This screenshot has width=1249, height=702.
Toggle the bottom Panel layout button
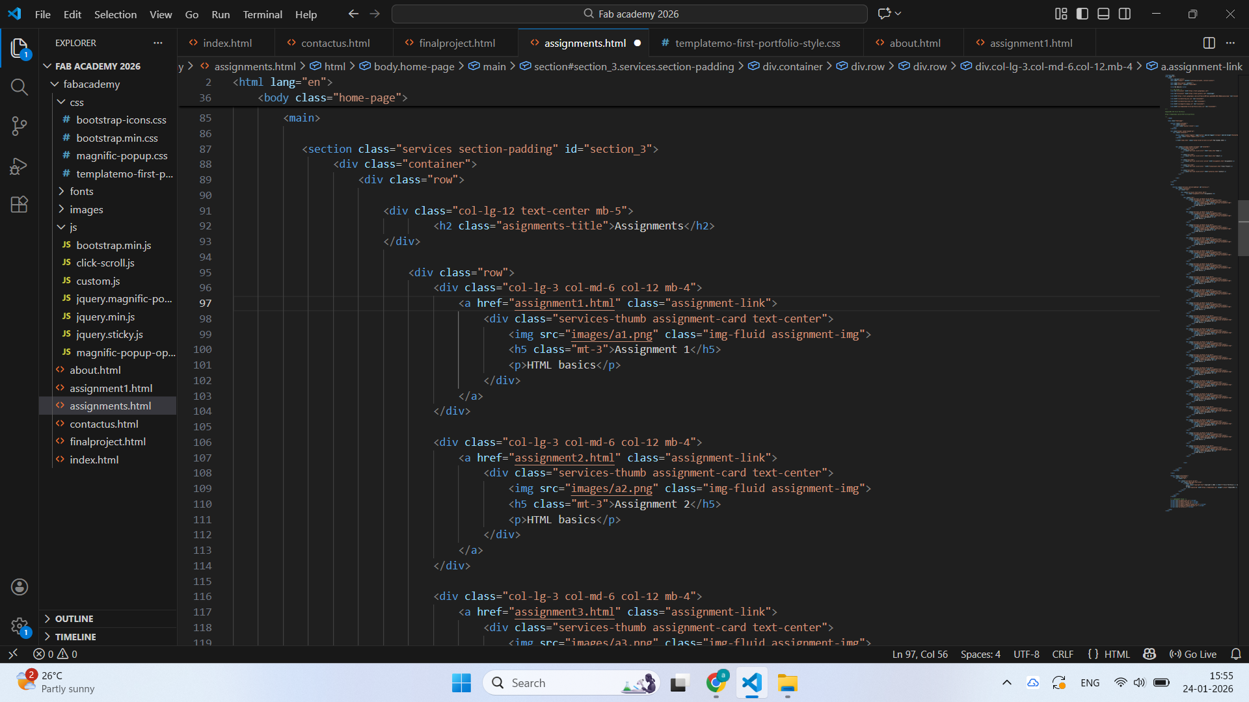pos(1103,14)
